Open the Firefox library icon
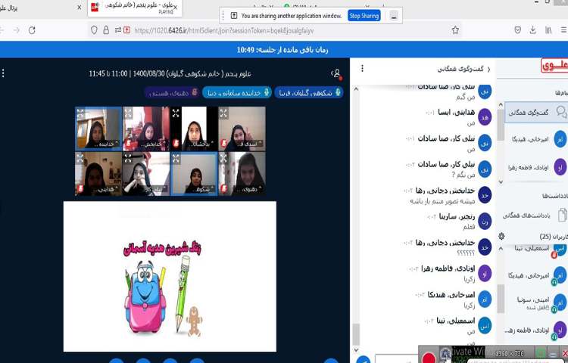 548,30
